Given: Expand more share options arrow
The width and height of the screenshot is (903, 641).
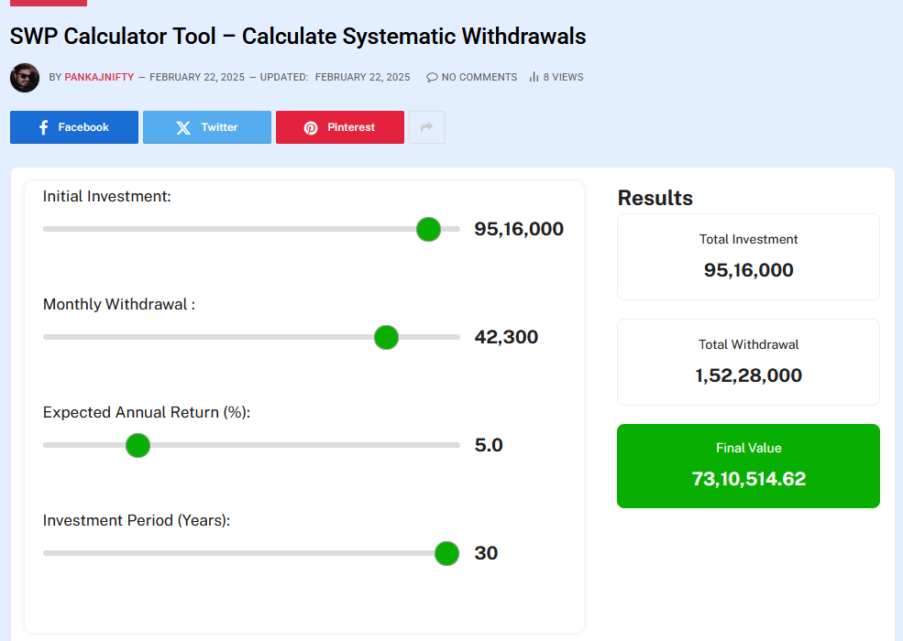Looking at the screenshot, I should pyautogui.click(x=426, y=127).
